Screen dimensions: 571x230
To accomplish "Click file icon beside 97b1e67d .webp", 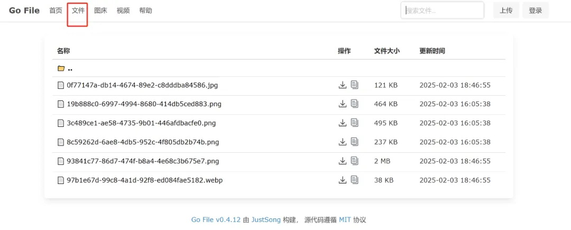I will tap(61, 180).
